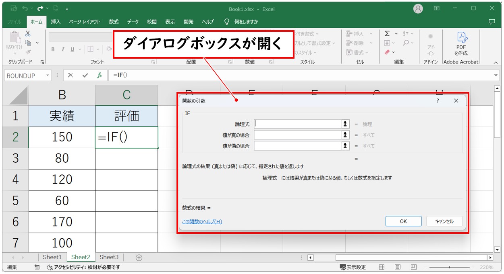Select the Sheet3 worksheet tab

click(109, 257)
